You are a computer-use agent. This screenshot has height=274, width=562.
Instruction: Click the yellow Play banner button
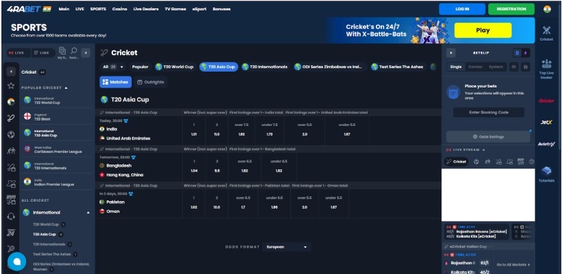click(483, 30)
